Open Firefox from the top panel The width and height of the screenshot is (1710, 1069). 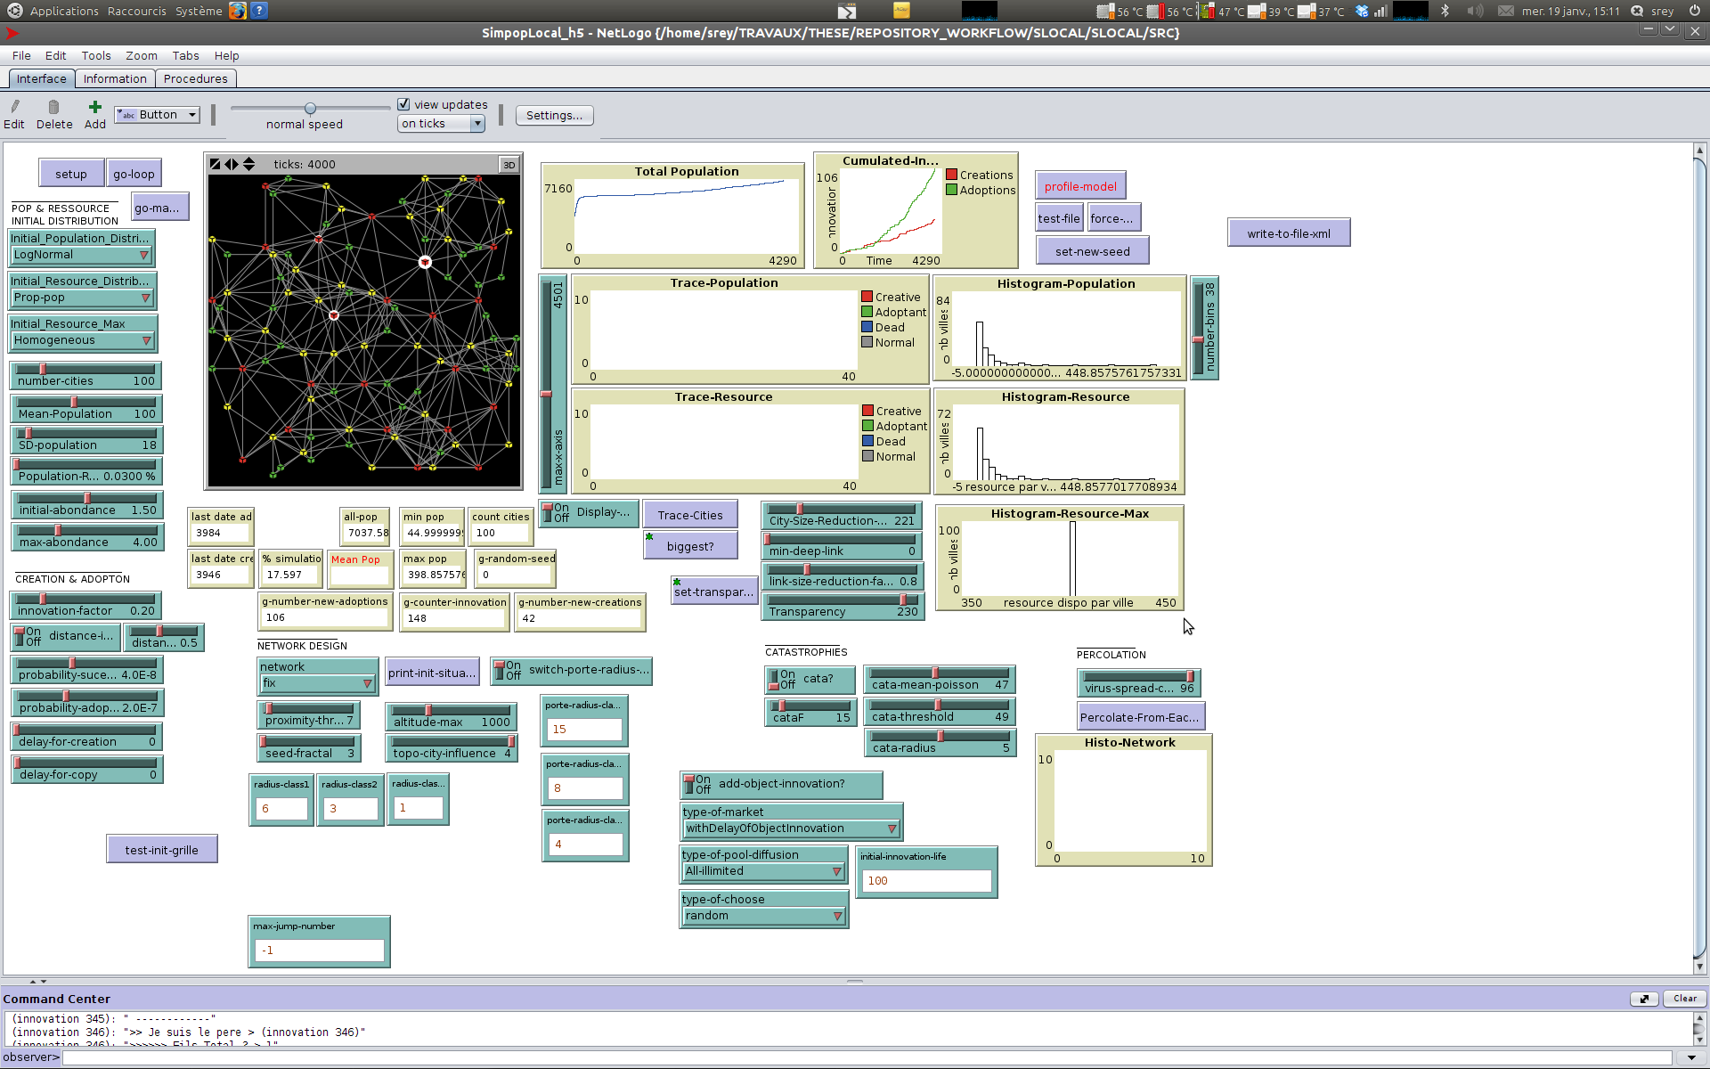237,11
